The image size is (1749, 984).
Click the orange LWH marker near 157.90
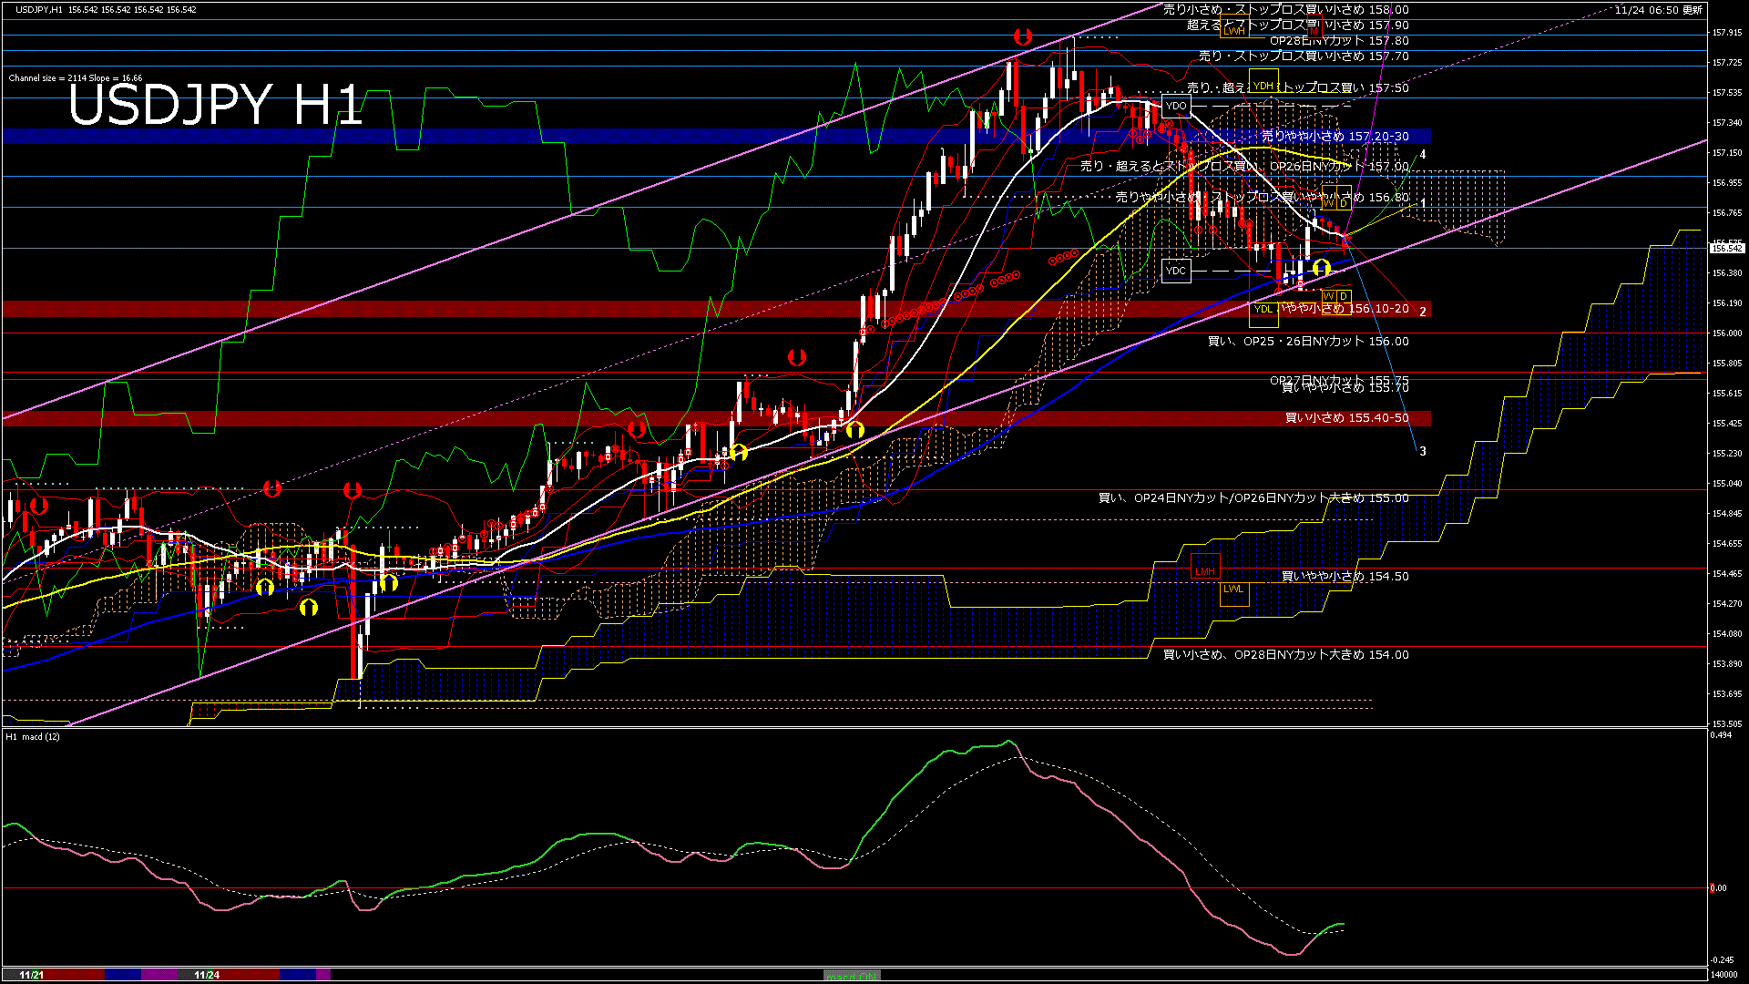click(1232, 30)
